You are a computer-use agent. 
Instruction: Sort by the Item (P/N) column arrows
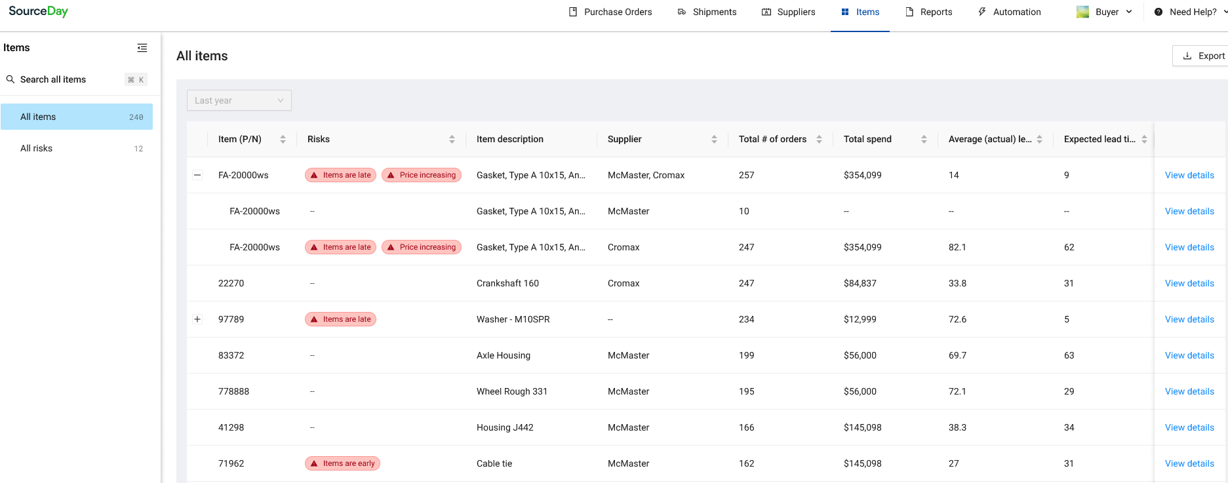tap(283, 139)
